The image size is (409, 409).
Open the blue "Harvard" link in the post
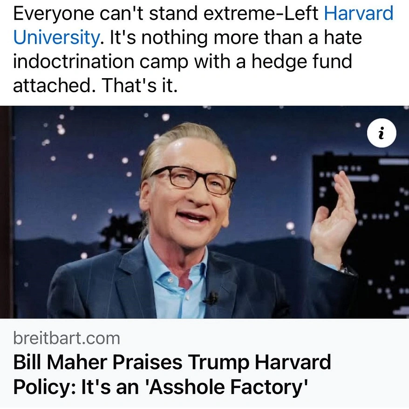tap(358, 14)
